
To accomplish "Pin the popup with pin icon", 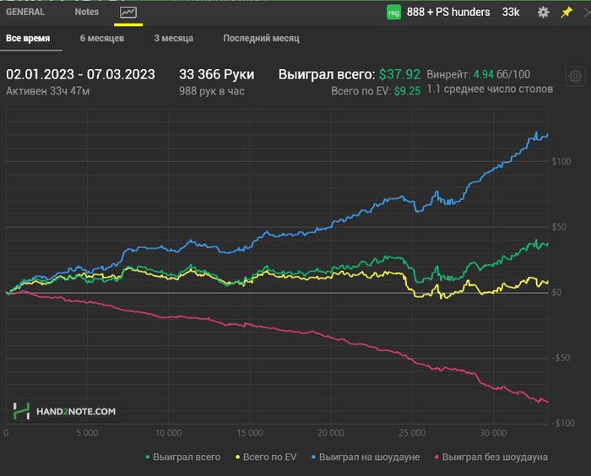I will (x=567, y=13).
